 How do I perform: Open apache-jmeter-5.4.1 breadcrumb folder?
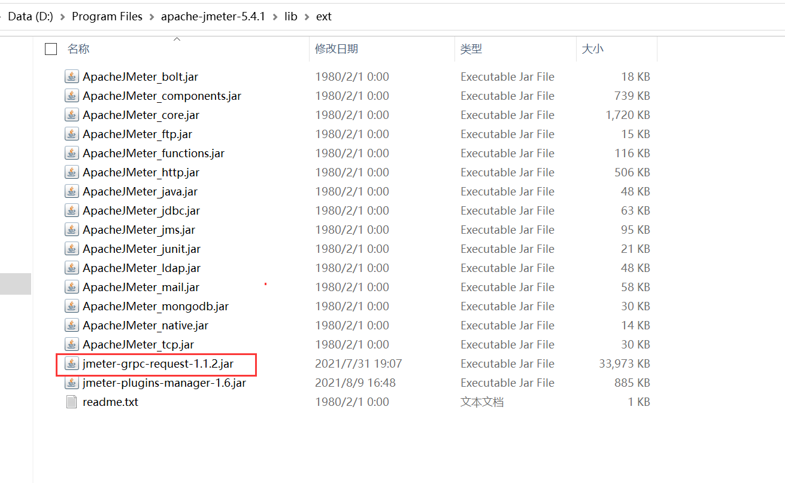[213, 17]
